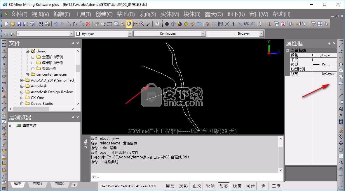Viewport: 345px width, 191px height.
Task: Expand the 金属矿山示例 folder
Action: point(33,57)
